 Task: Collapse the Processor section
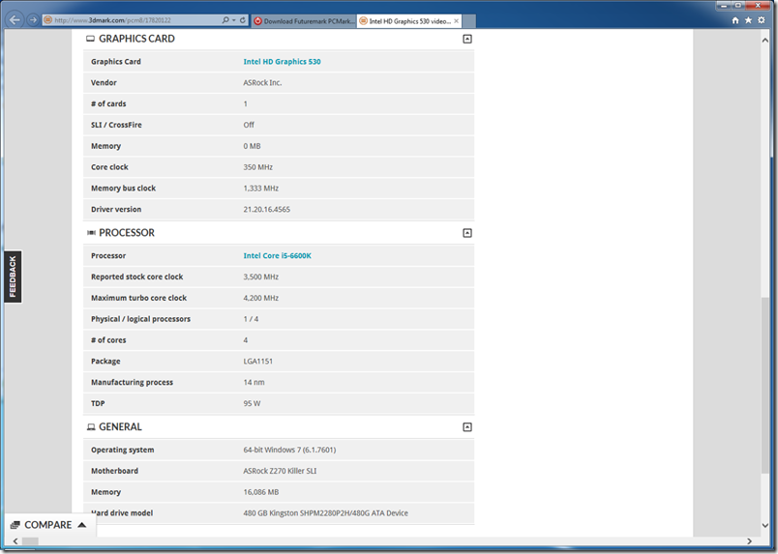point(467,233)
